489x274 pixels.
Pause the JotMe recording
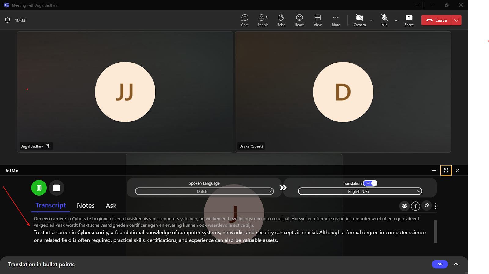pyautogui.click(x=39, y=188)
